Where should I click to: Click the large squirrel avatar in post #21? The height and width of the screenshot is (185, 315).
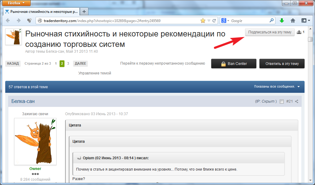tap(35, 141)
